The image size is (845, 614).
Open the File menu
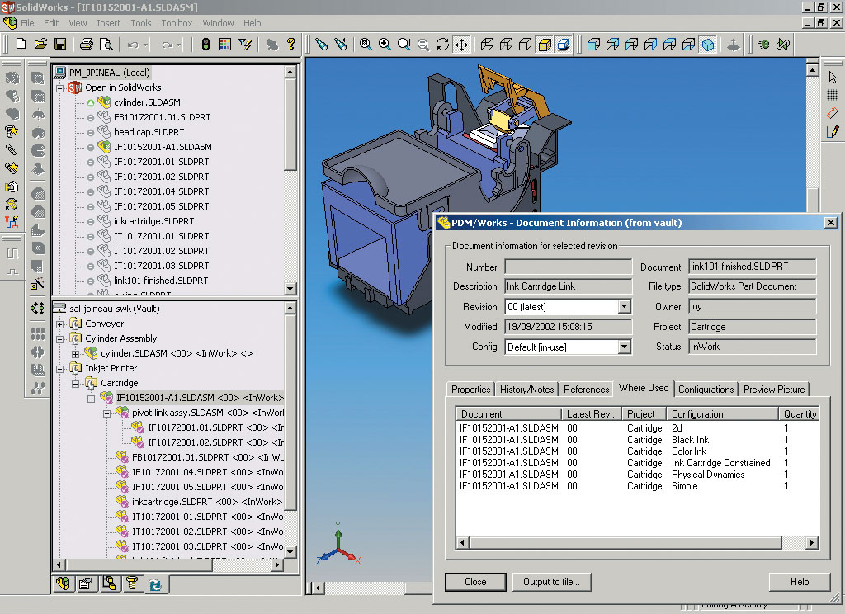point(27,23)
